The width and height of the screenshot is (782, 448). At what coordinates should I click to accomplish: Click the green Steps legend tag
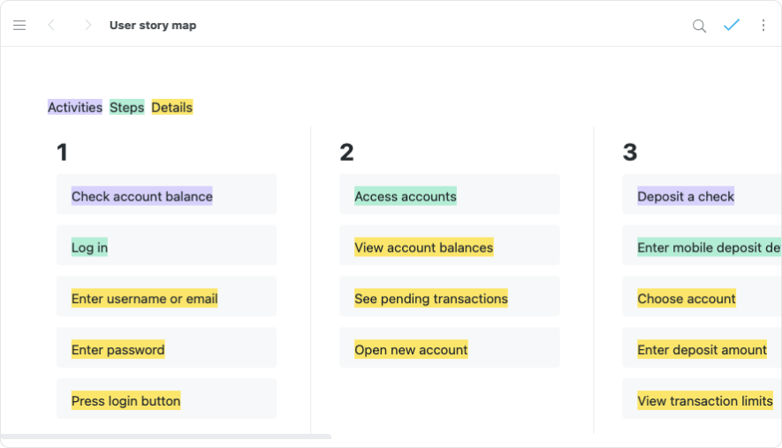(126, 108)
